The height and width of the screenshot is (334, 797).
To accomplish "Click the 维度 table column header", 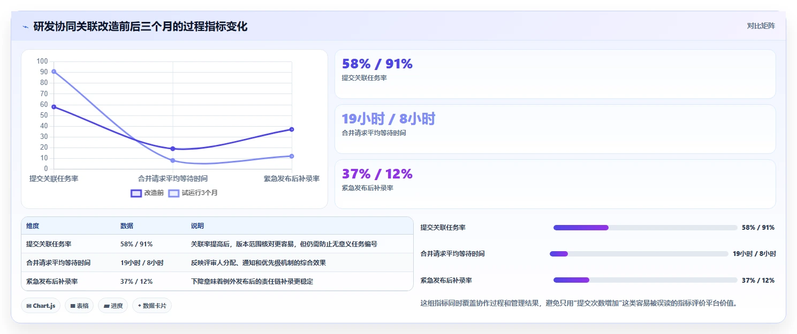I will coord(33,226).
